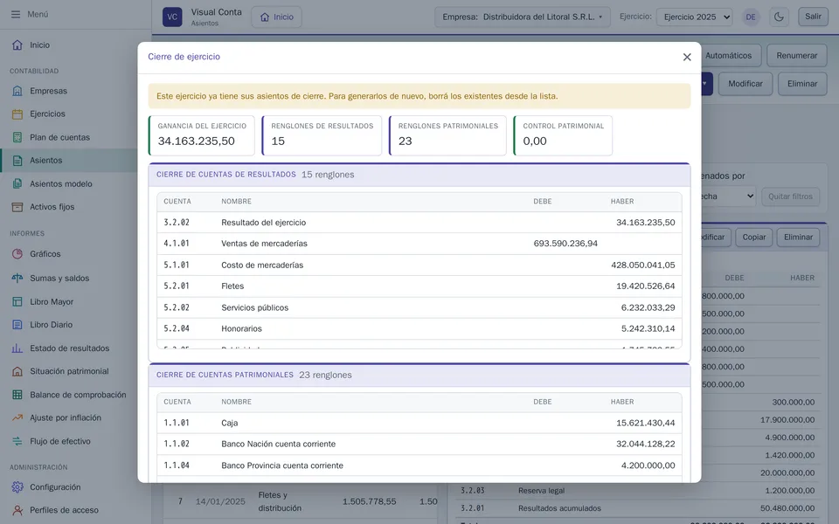Click the Automáticos button
Screen dimensions: 839x524
pyautogui.click(x=731, y=56)
